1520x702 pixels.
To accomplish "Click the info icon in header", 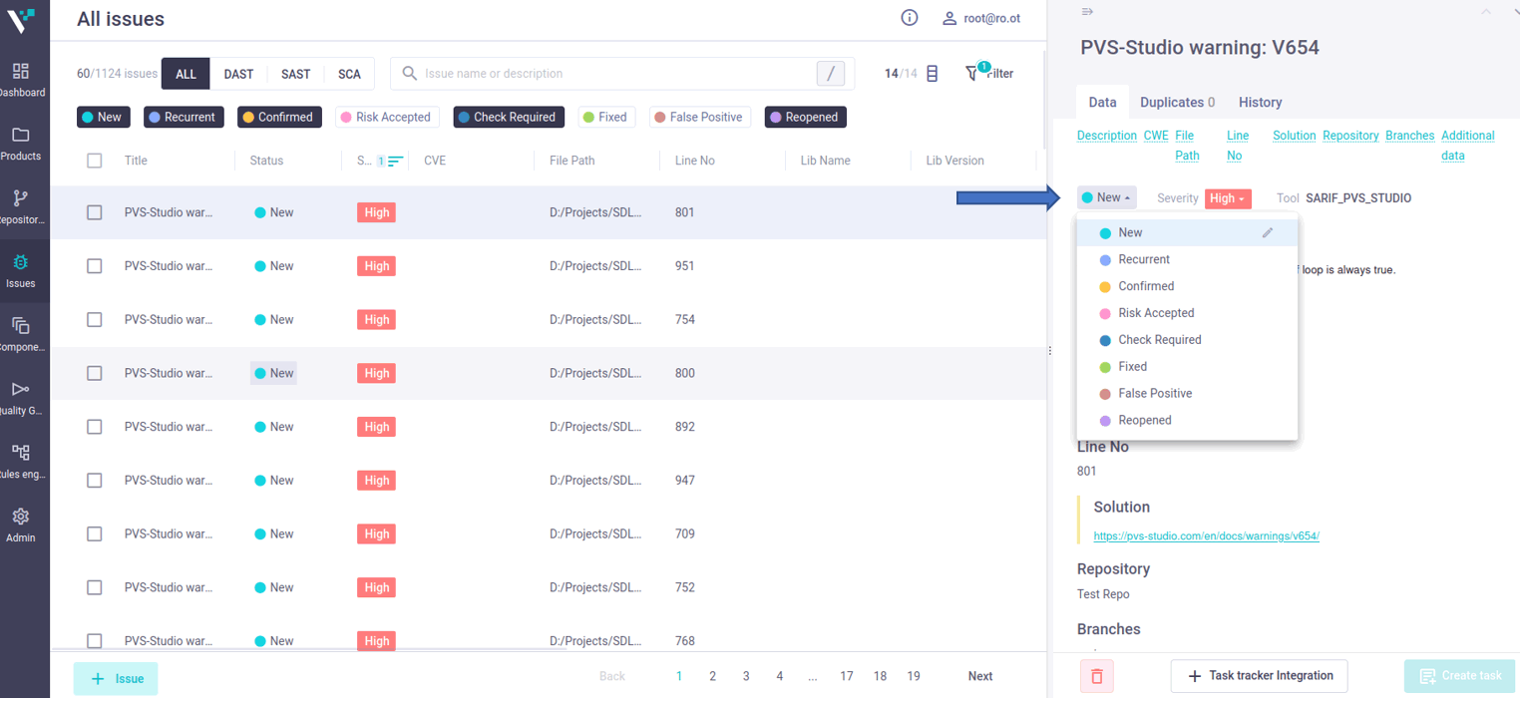I will [x=909, y=18].
